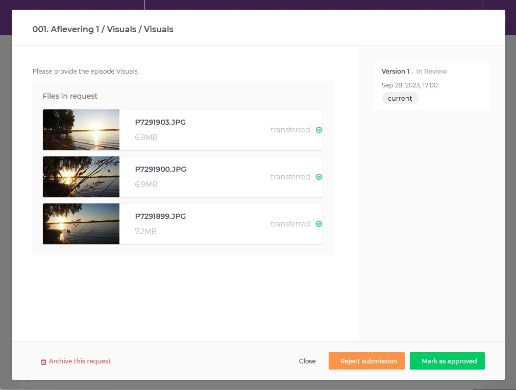Click Mark as approved button
The height and width of the screenshot is (390, 516).
pos(447,361)
